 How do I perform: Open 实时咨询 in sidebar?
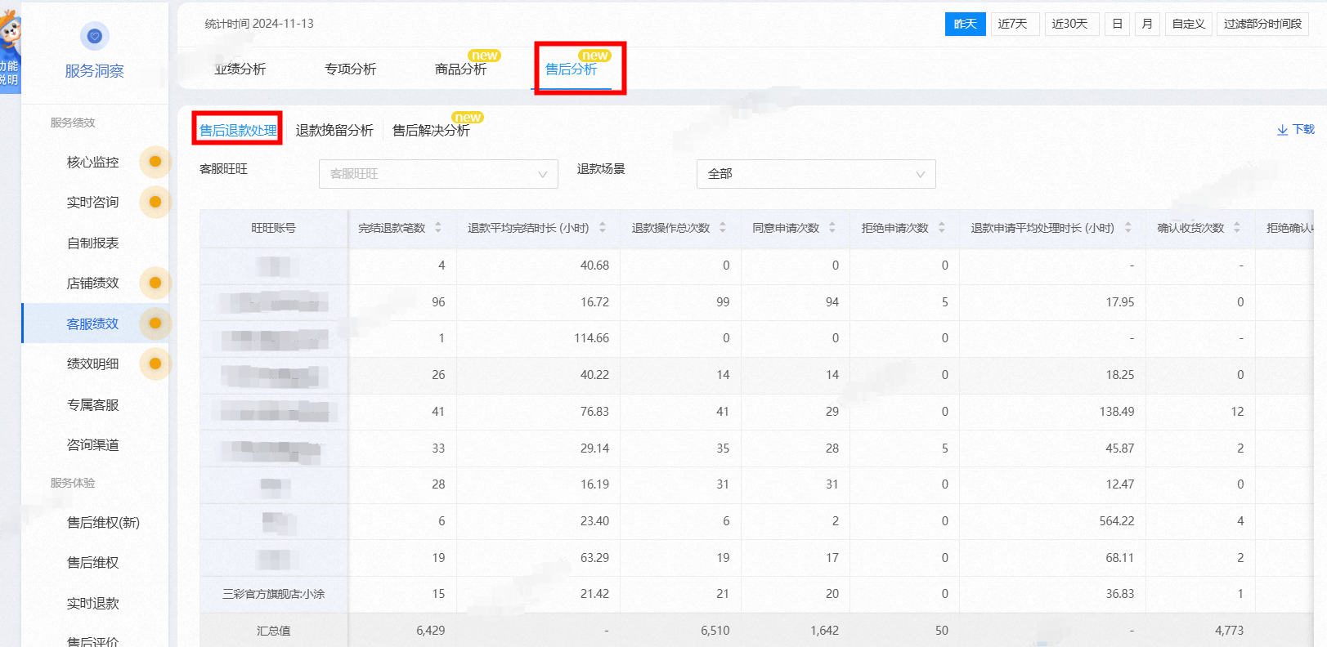[93, 202]
